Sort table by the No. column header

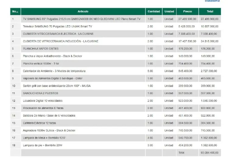[15, 11]
